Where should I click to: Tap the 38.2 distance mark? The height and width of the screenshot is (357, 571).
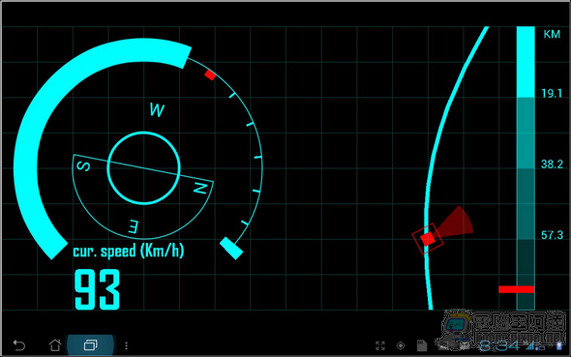(552, 164)
